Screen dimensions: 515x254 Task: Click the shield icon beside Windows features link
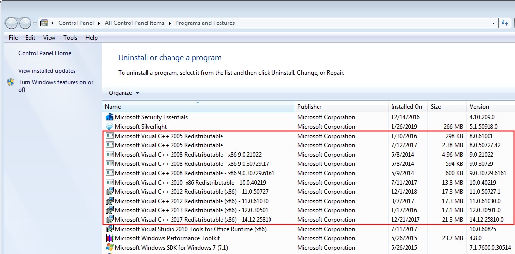coord(11,82)
